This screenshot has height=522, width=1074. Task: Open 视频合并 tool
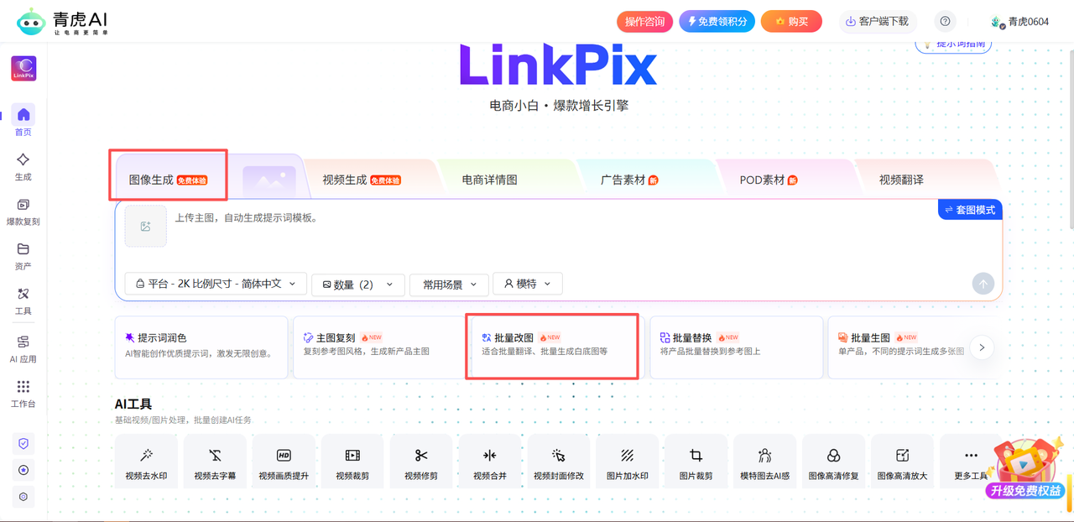point(490,461)
